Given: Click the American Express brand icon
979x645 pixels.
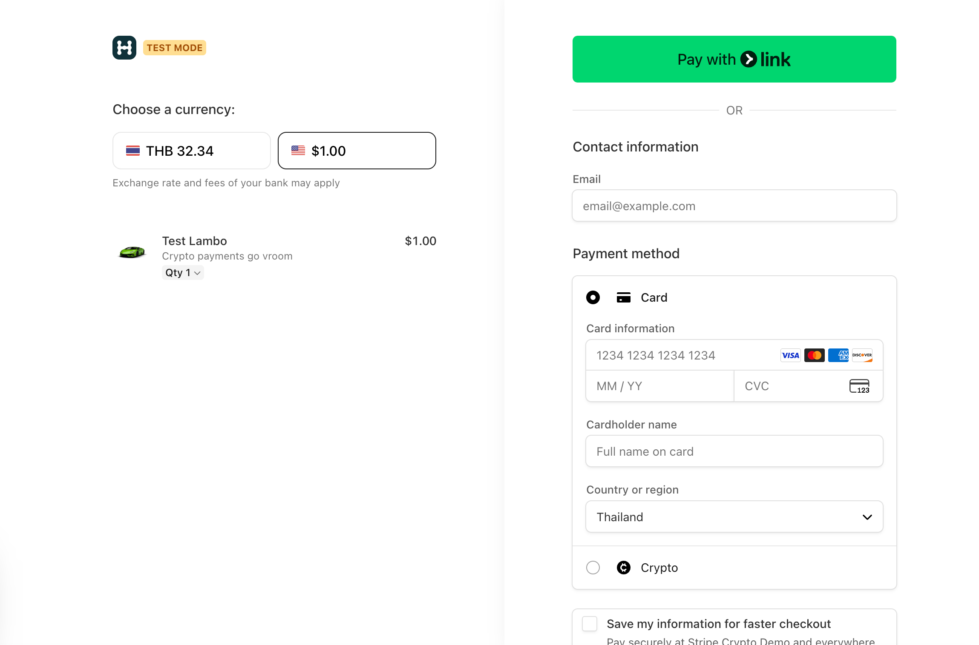Looking at the screenshot, I should click(838, 355).
